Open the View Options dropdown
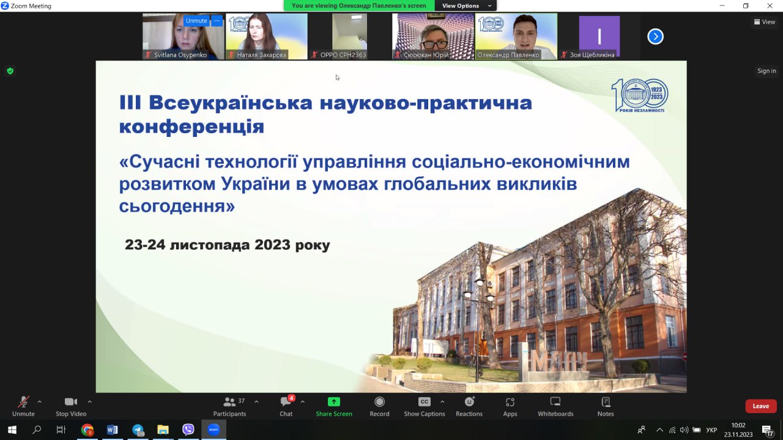This screenshot has height=440, width=783. pyautogui.click(x=466, y=5)
